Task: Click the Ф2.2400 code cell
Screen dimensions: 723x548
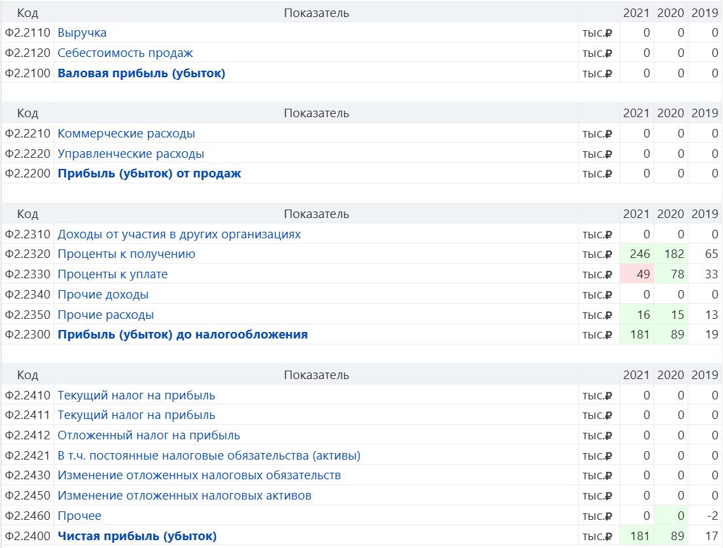Action: (27, 536)
